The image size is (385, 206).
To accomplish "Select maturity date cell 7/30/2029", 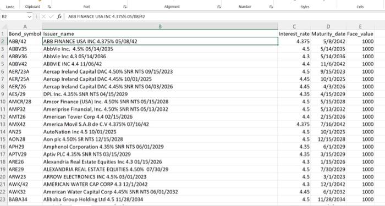I will coord(328,169).
